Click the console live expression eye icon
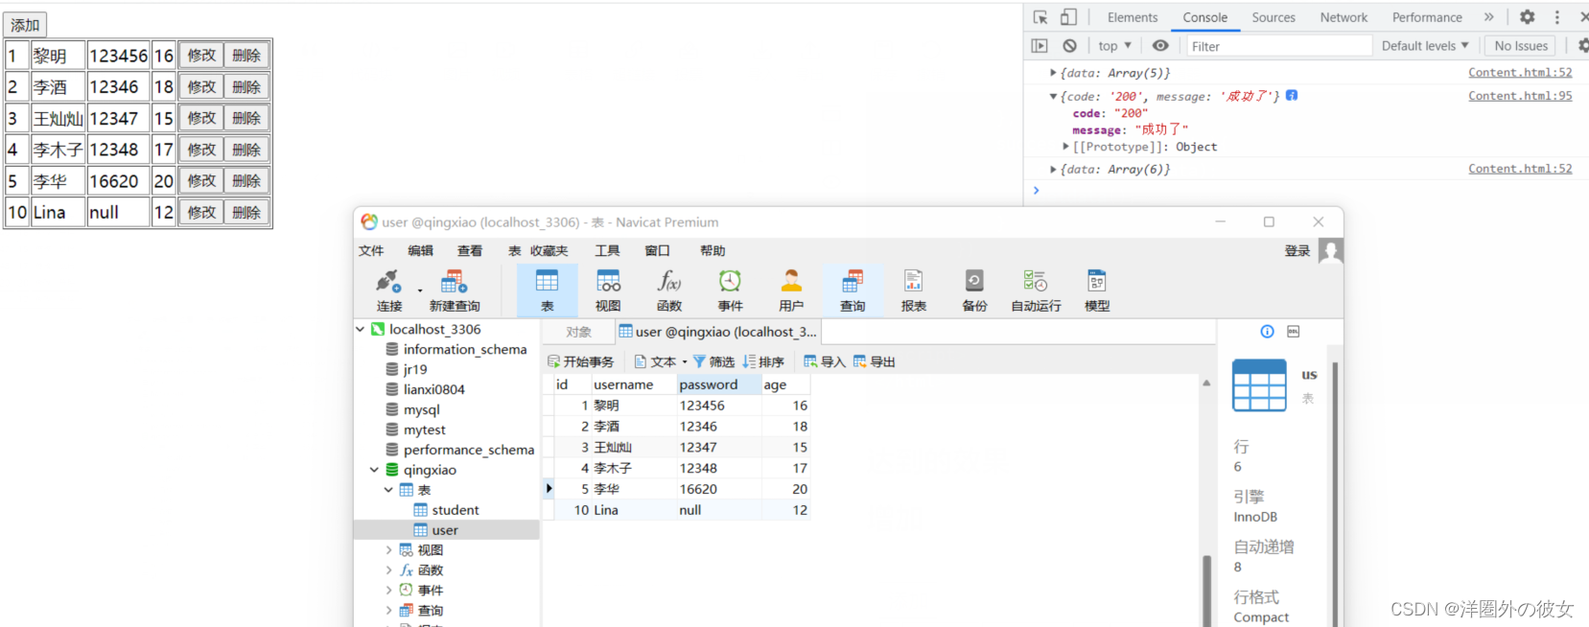The width and height of the screenshot is (1589, 627). point(1160,46)
